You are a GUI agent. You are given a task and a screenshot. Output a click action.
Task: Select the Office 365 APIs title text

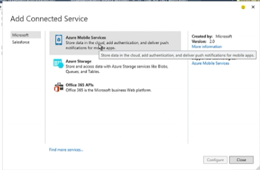[79, 85]
